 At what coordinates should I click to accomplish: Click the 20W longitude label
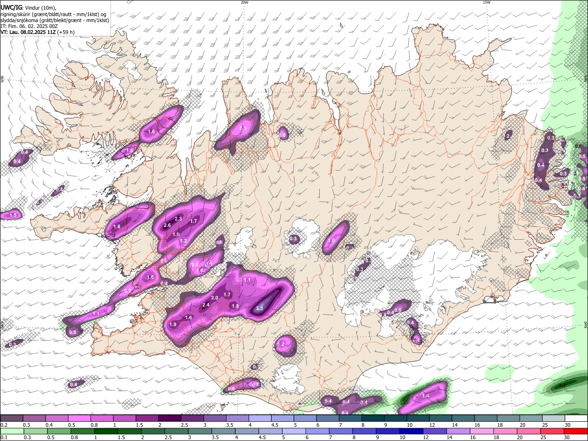tap(245, 2)
